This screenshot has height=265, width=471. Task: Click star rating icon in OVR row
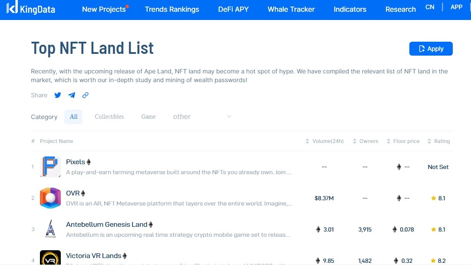(x=434, y=198)
